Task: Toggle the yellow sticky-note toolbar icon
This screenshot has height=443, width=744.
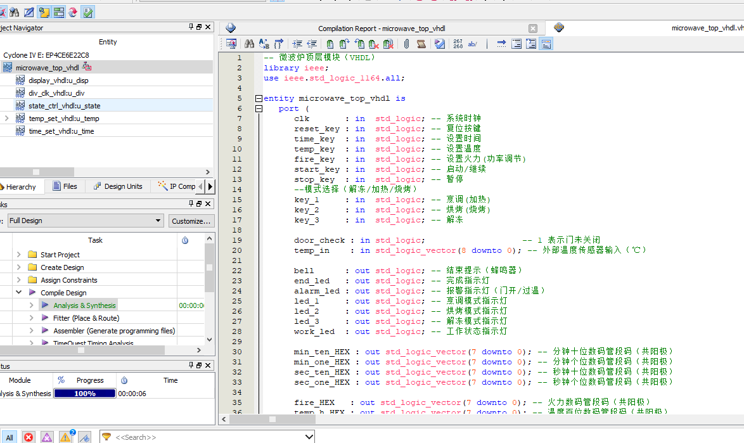Action: [44, 12]
